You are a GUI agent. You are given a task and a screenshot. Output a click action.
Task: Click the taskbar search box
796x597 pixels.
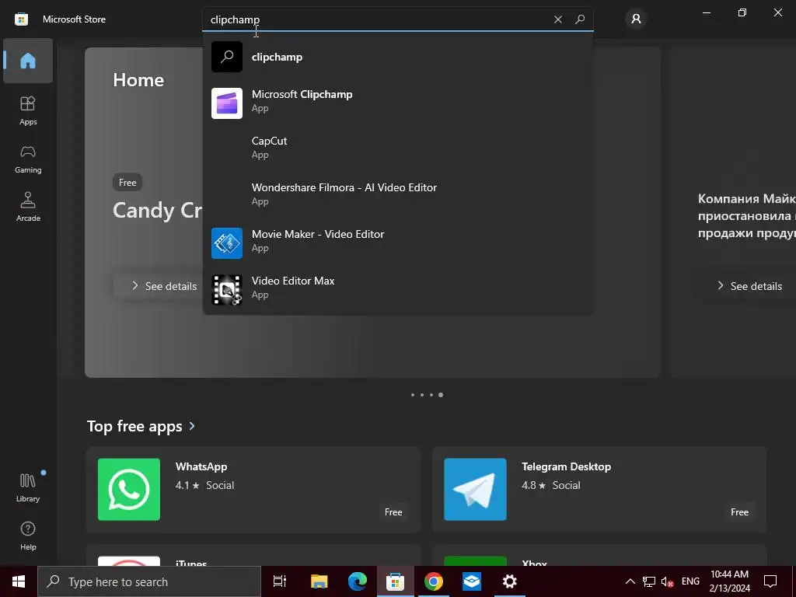[x=149, y=581]
